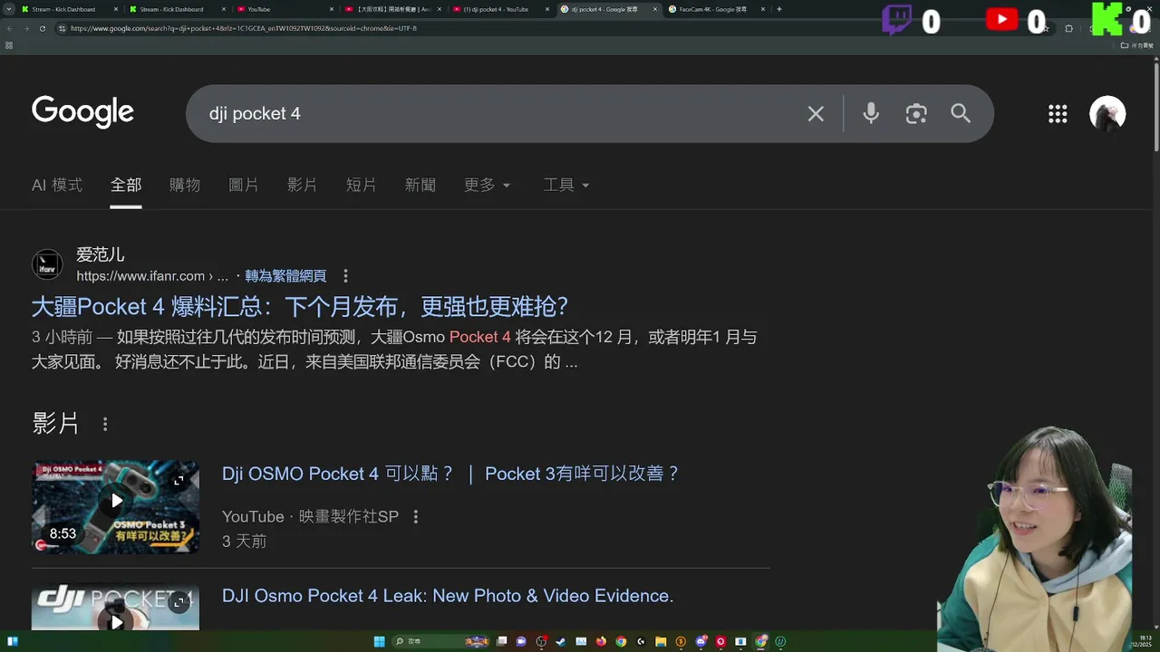The width and height of the screenshot is (1160, 652).
Task: Open Windows Start menu
Action: 379,641
